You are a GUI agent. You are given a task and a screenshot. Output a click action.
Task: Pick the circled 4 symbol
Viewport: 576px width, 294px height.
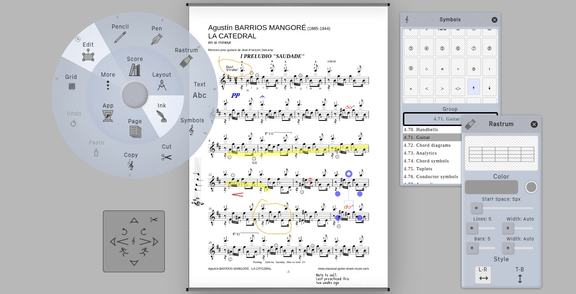point(426,48)
